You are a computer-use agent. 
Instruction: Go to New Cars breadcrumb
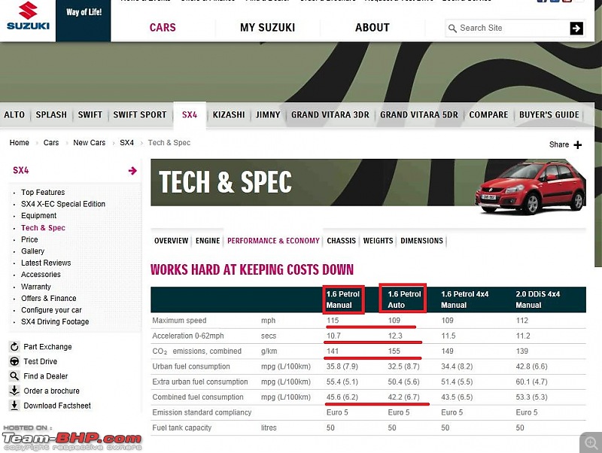click(89, 143)
